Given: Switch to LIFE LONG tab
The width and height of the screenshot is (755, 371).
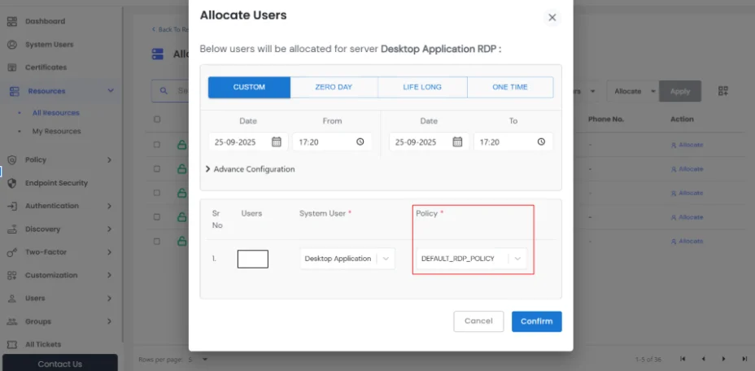Looking at the screenshot, I should tap(422, 87).
